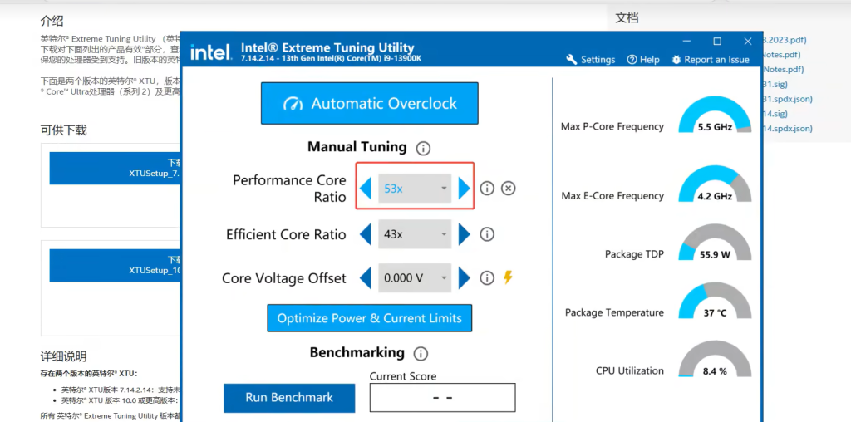Maximize the Extreme Tuning Utility window
This screenshot has width=851, height=422.
[717, 42]
